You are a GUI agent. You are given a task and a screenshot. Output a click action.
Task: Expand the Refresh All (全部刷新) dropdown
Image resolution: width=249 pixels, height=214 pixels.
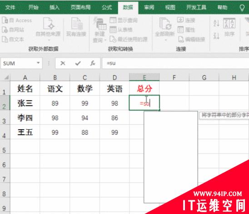click(x=166, y=40)
